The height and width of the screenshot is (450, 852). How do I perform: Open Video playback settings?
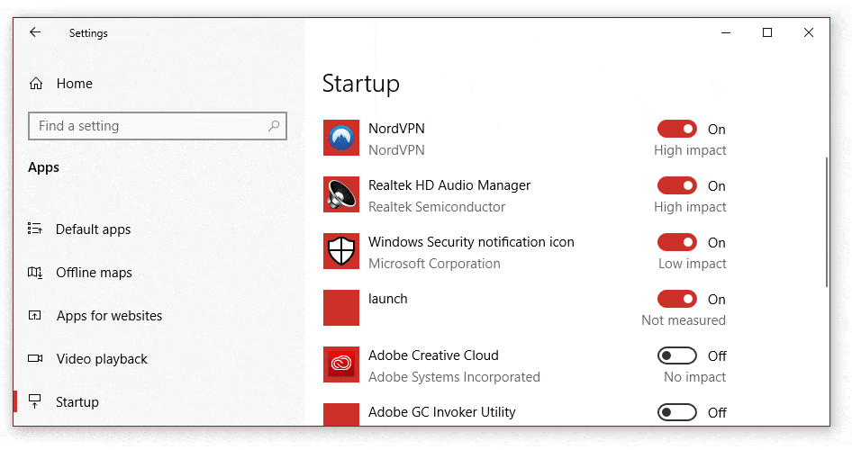click(102, 359)
